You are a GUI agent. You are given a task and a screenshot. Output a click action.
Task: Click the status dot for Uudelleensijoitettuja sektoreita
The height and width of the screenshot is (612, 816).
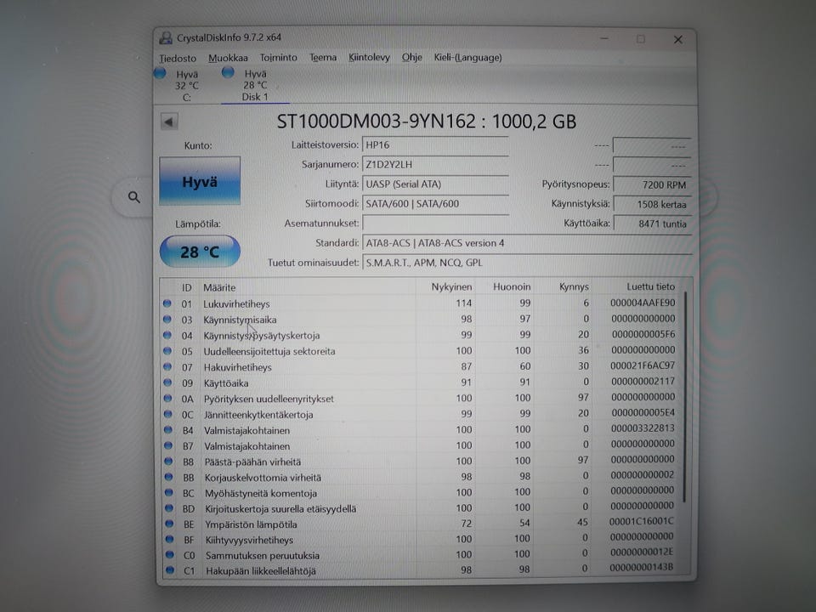click(x=167, y=351)
